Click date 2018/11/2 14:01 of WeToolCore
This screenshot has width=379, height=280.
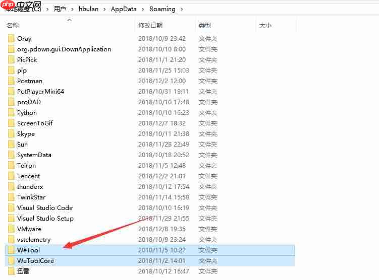point(162,261)
